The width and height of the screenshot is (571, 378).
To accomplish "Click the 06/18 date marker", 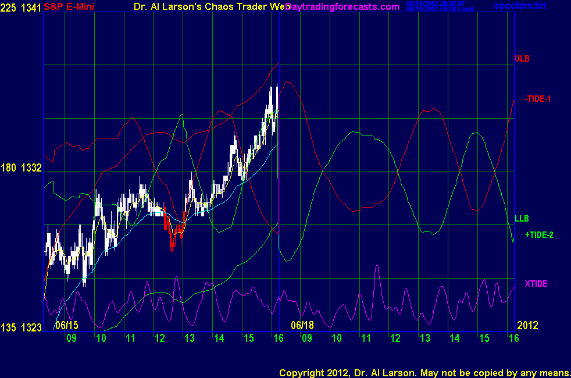I will pyautogui.click(x=302, y=325).
